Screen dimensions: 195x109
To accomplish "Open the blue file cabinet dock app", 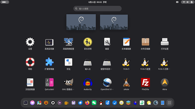I will pos(162,103).
